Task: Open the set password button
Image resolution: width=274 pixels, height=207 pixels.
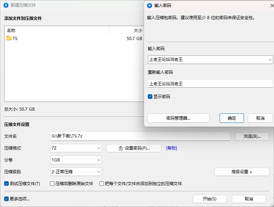Action: [x=134, y=148]
